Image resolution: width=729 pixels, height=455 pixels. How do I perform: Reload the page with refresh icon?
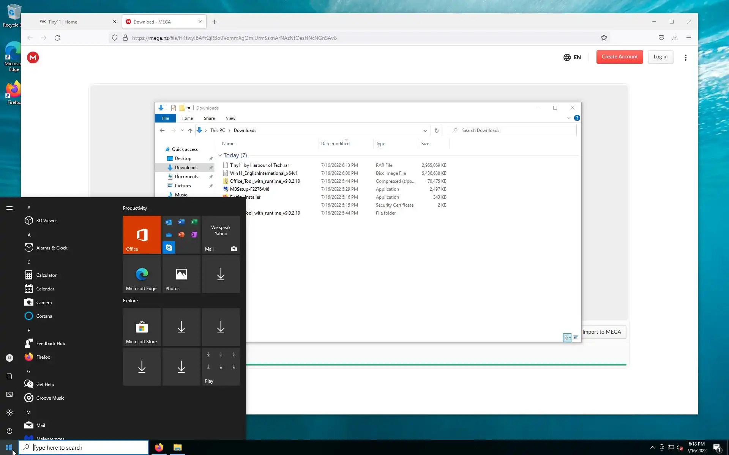pyautogui.click(x=57, y=38)
